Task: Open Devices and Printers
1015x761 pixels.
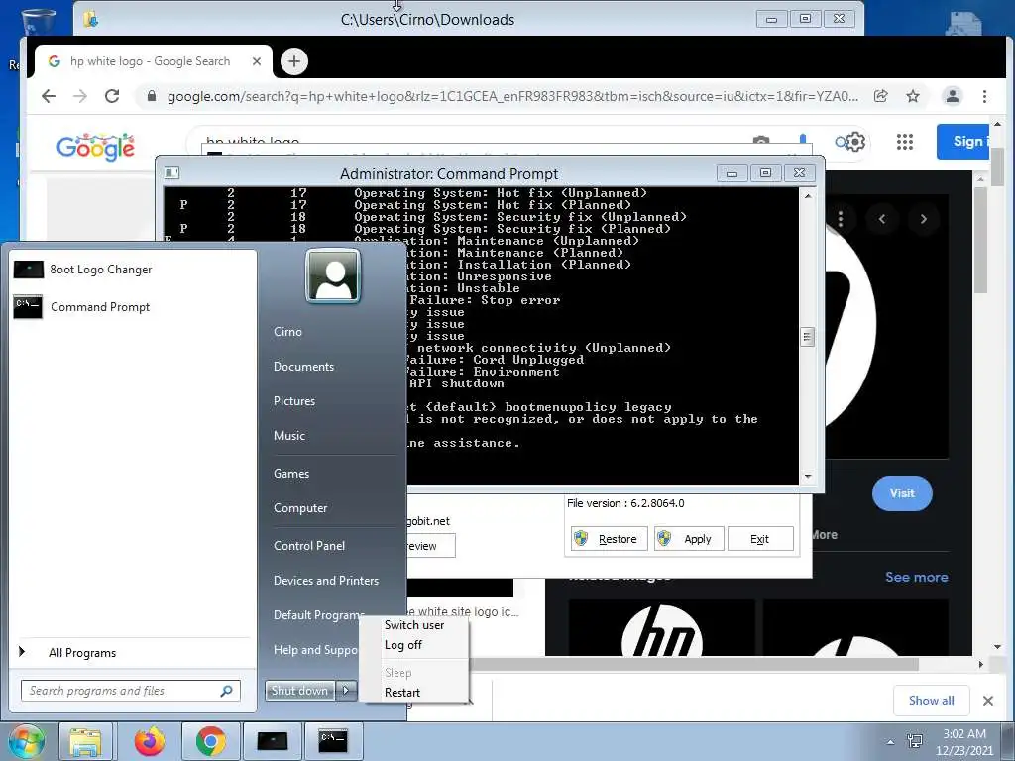Action: (x=325, y=581)
